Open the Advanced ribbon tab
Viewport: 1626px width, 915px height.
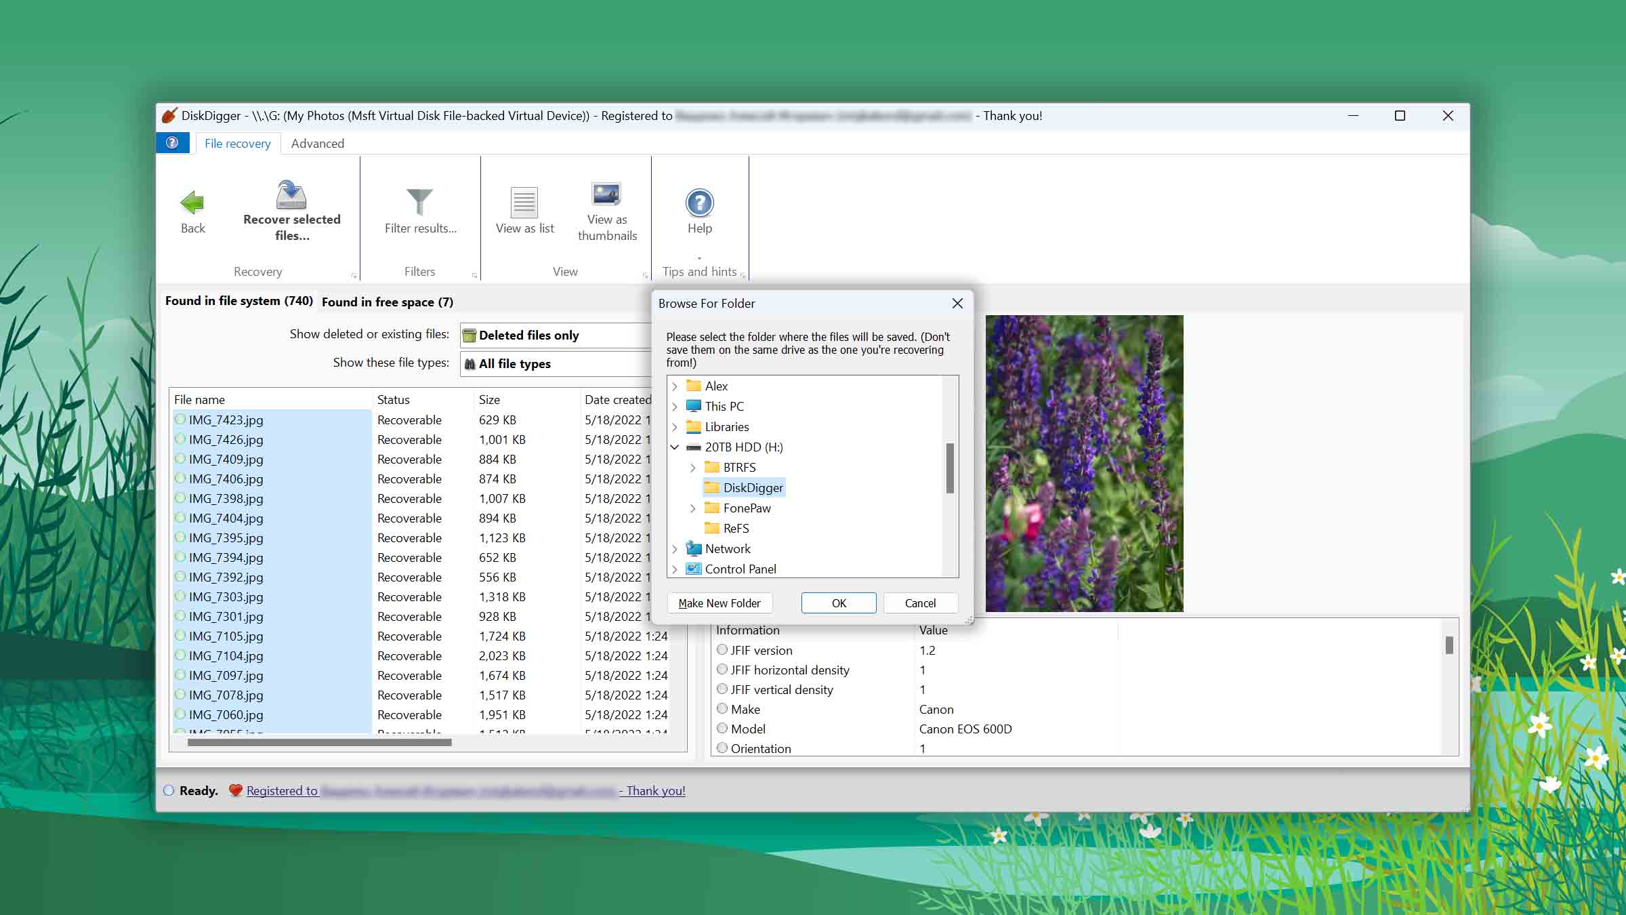[x=317, y=144]
